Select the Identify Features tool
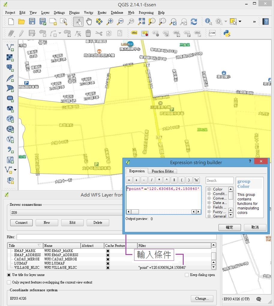The height and width of the screenshot is (306, 274). click(209, 22)
